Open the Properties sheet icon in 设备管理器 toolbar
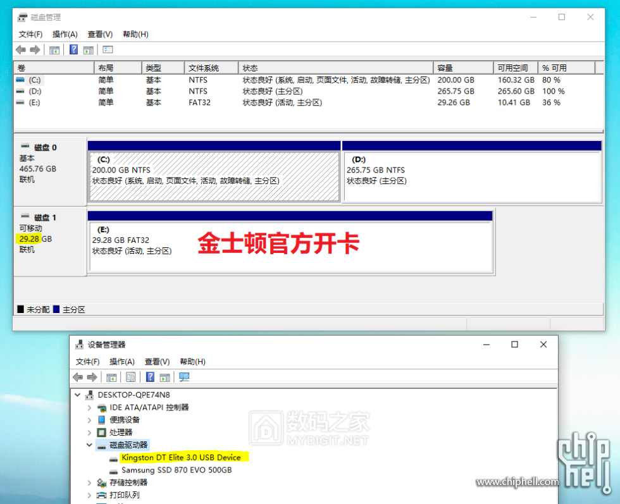Image resolution: width=620 pixels, height=504 pixels. tap(130, 377)
